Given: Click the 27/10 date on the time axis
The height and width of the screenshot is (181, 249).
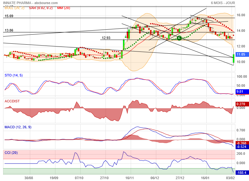Looking at the screenshot, I should (x=104, y=178).
